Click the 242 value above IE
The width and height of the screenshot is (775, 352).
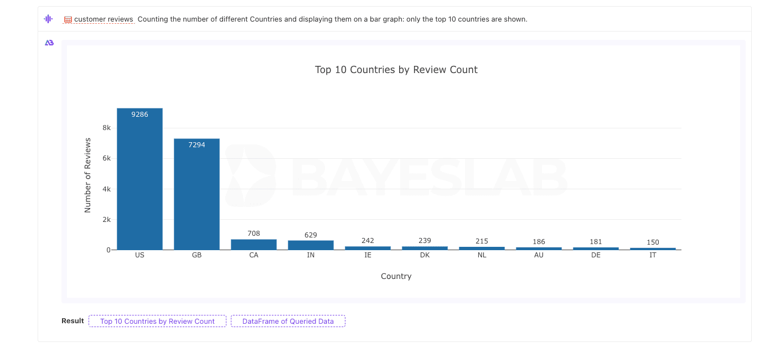coord(368,241)
